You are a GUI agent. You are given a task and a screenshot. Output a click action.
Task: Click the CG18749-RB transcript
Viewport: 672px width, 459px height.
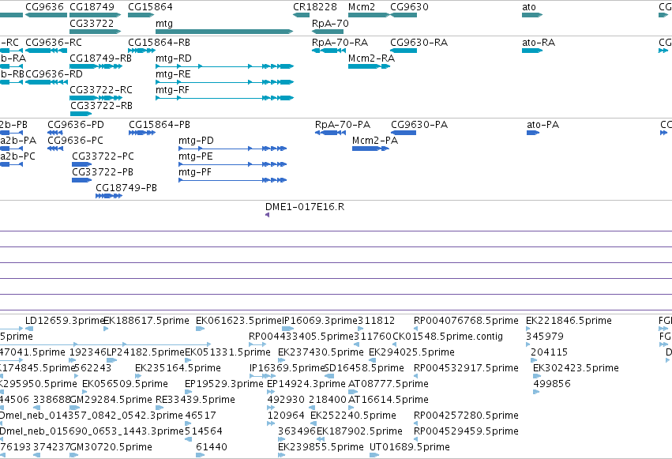coord(96,66)
